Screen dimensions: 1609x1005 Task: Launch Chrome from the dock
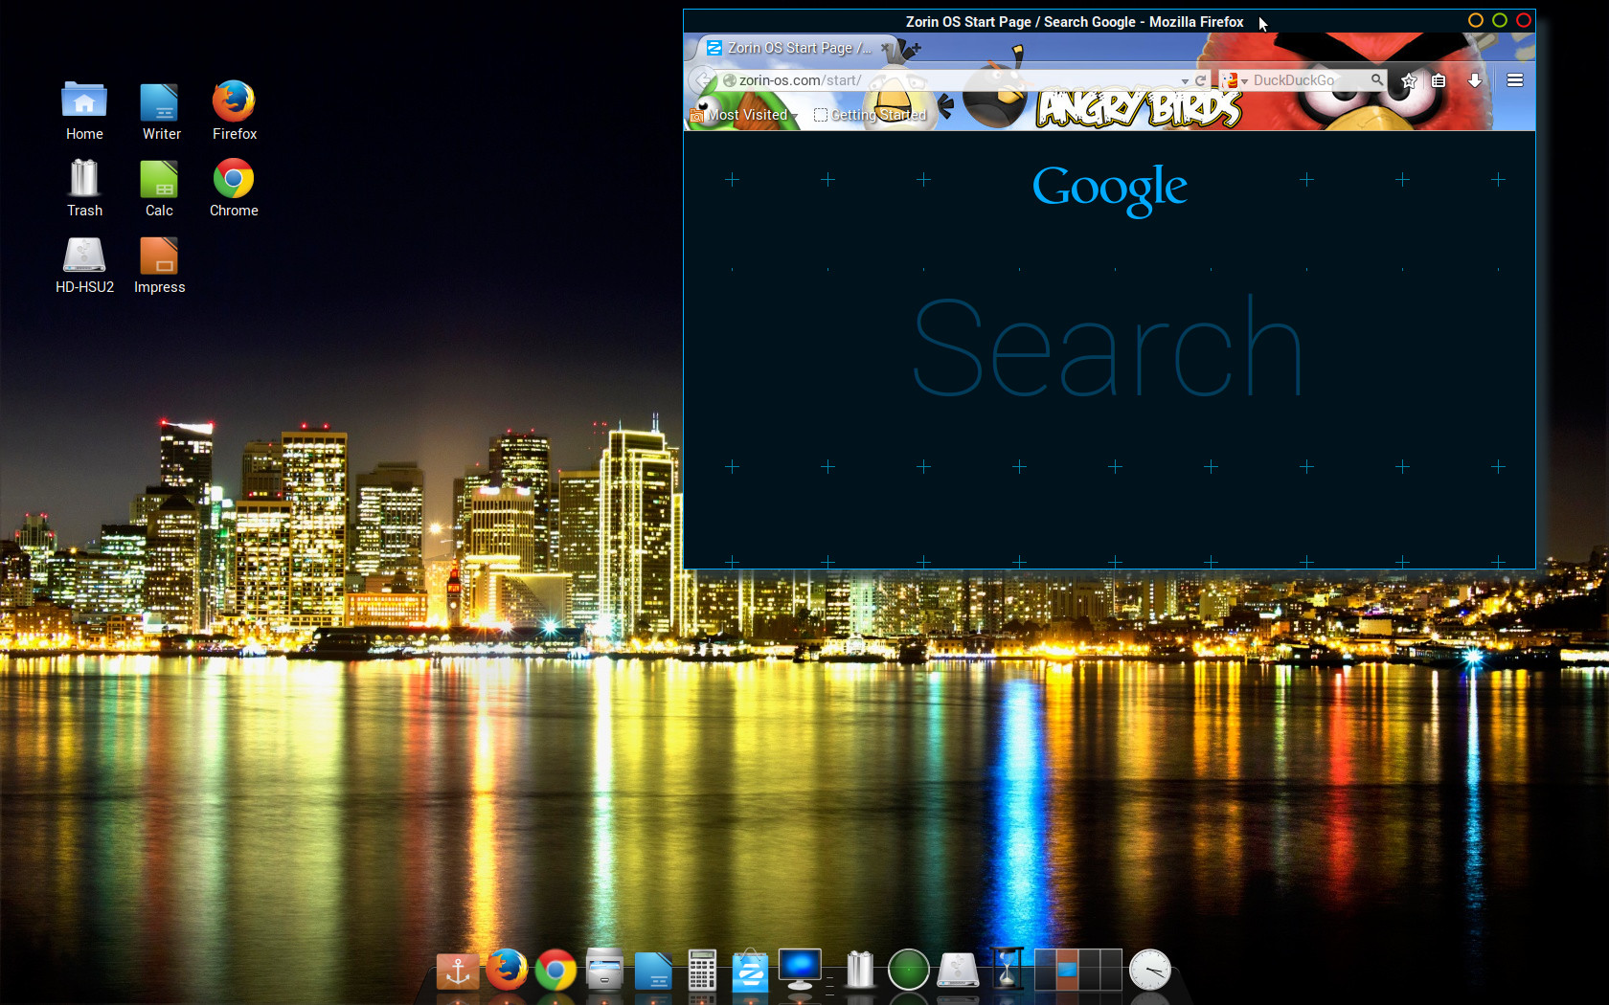pos(555,970)
